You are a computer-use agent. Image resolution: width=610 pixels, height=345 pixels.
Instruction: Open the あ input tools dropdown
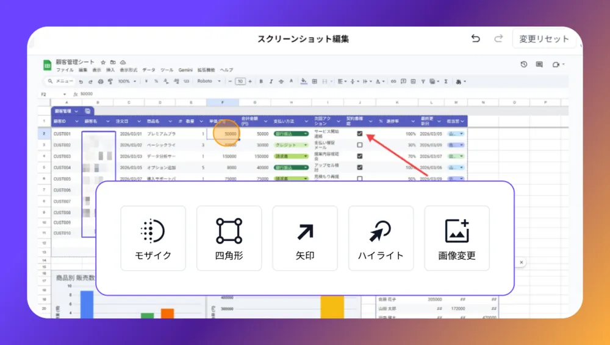pyautogui.click(x=461, y=82)
